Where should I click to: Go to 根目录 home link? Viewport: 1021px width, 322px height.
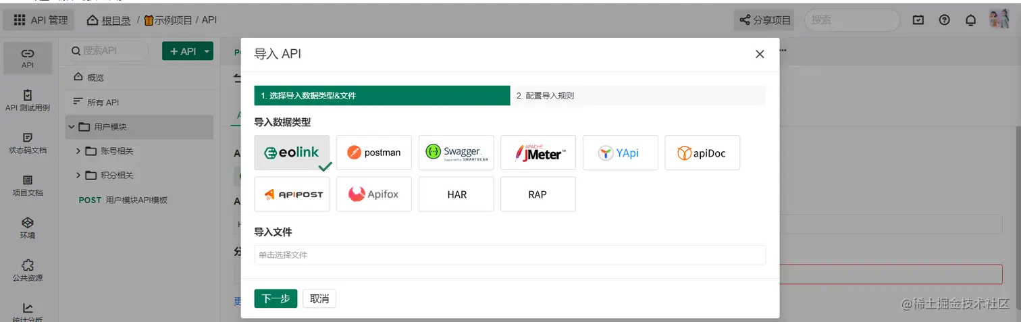(x=109, y=20)
